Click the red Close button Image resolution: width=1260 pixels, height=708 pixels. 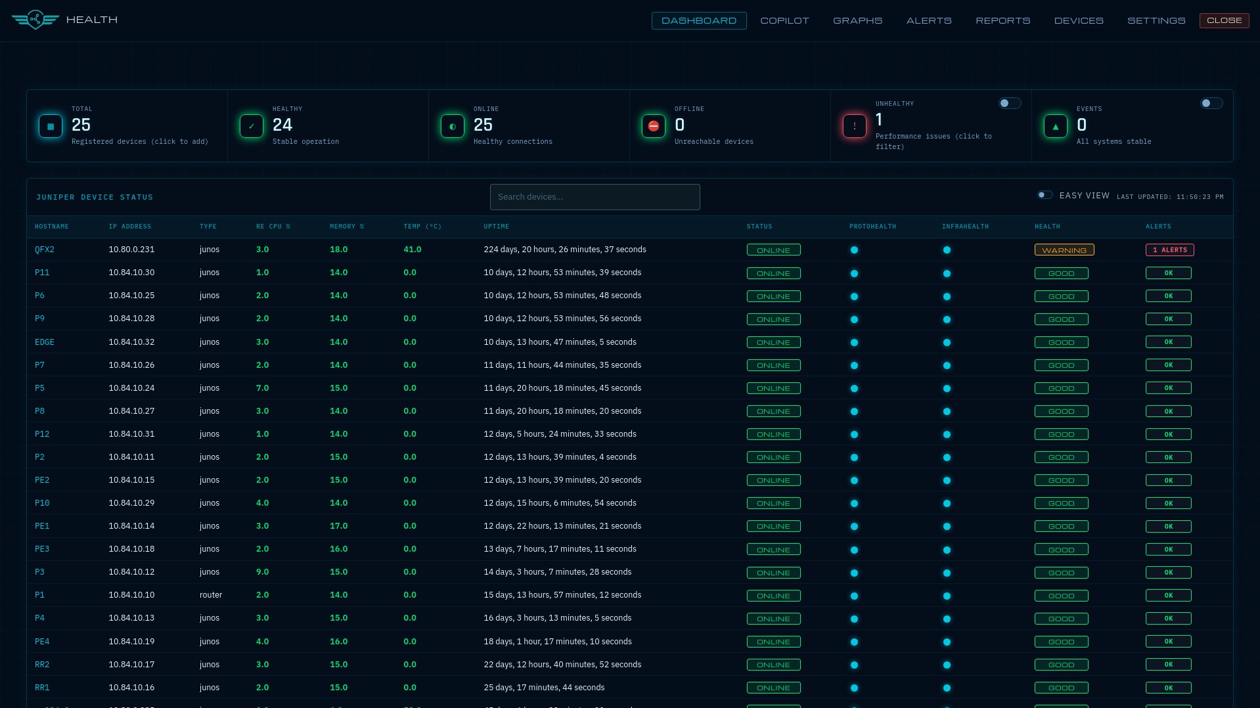click(x=1224, y=20)
